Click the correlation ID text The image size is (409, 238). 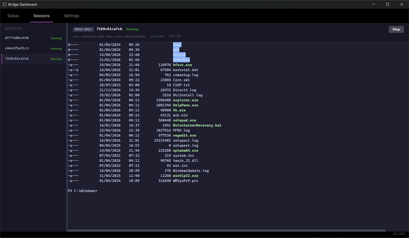(x=109, y=37)
